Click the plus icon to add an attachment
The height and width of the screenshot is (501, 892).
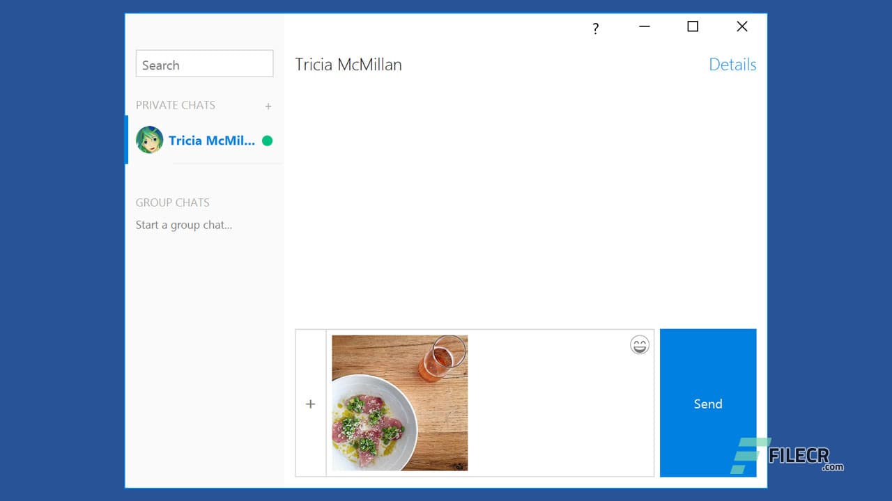(x=310, y=404)
